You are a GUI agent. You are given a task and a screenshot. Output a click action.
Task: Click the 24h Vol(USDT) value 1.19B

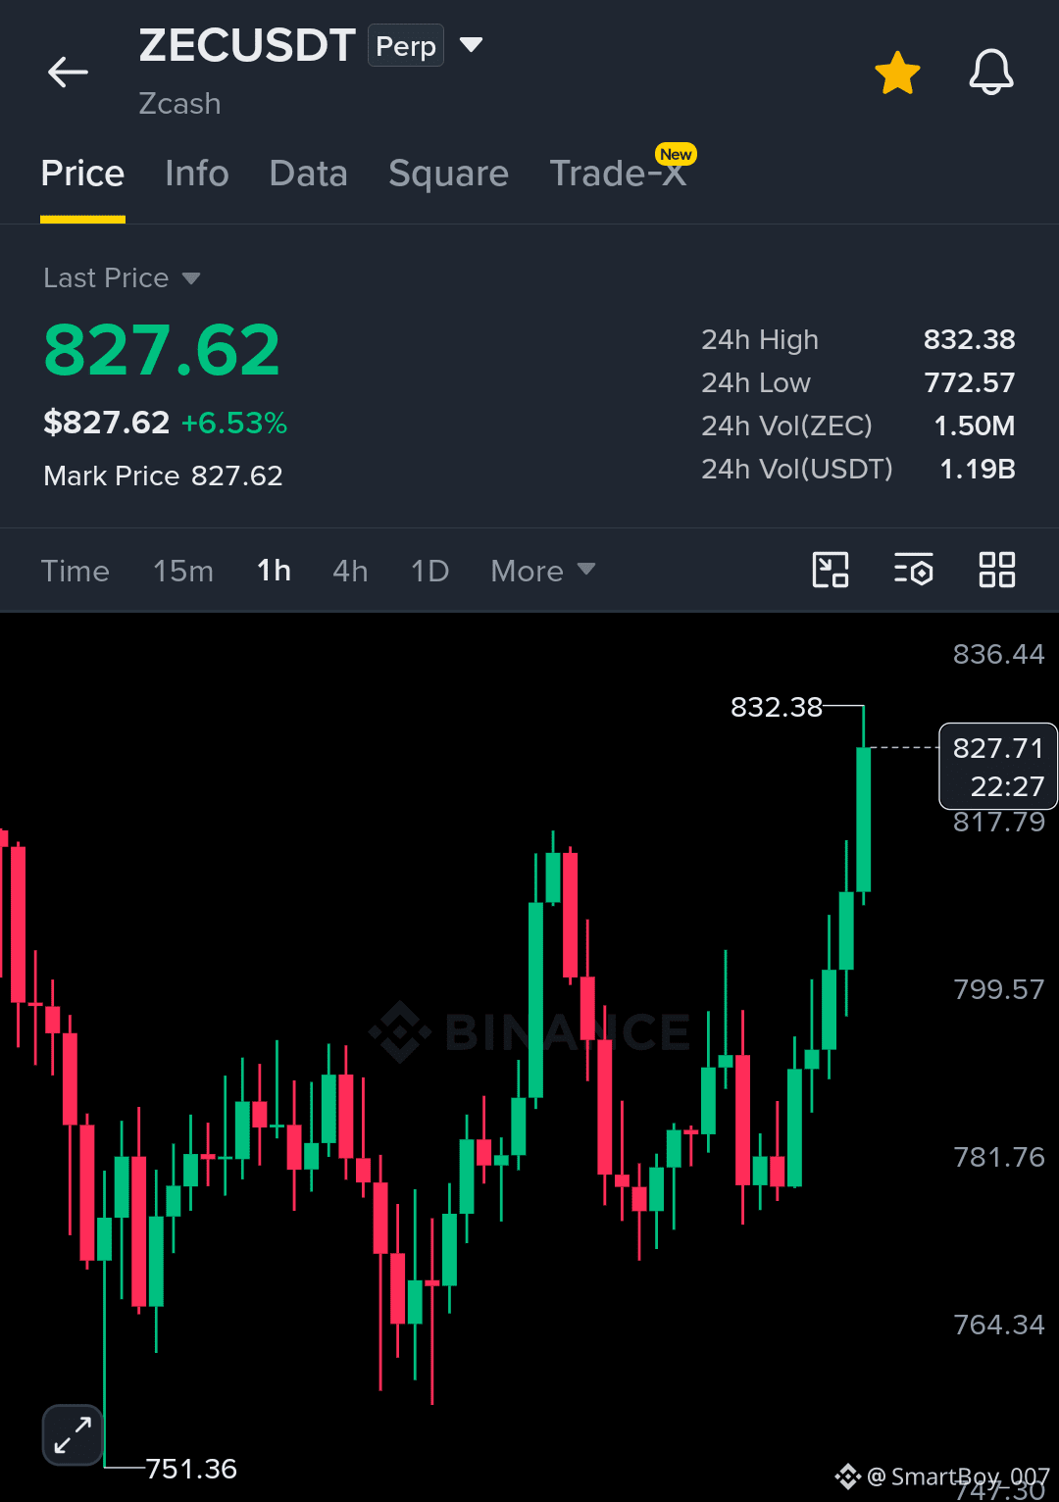(977, 470)
